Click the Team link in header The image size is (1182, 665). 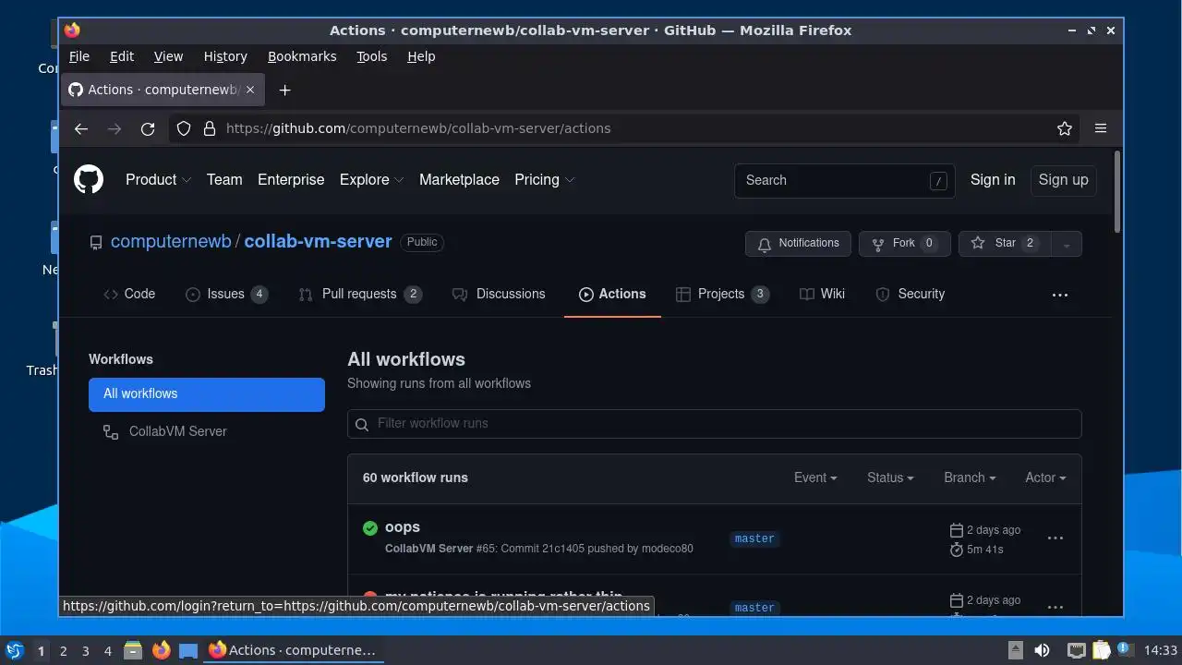pyautogui.click(x=224, y=180)
